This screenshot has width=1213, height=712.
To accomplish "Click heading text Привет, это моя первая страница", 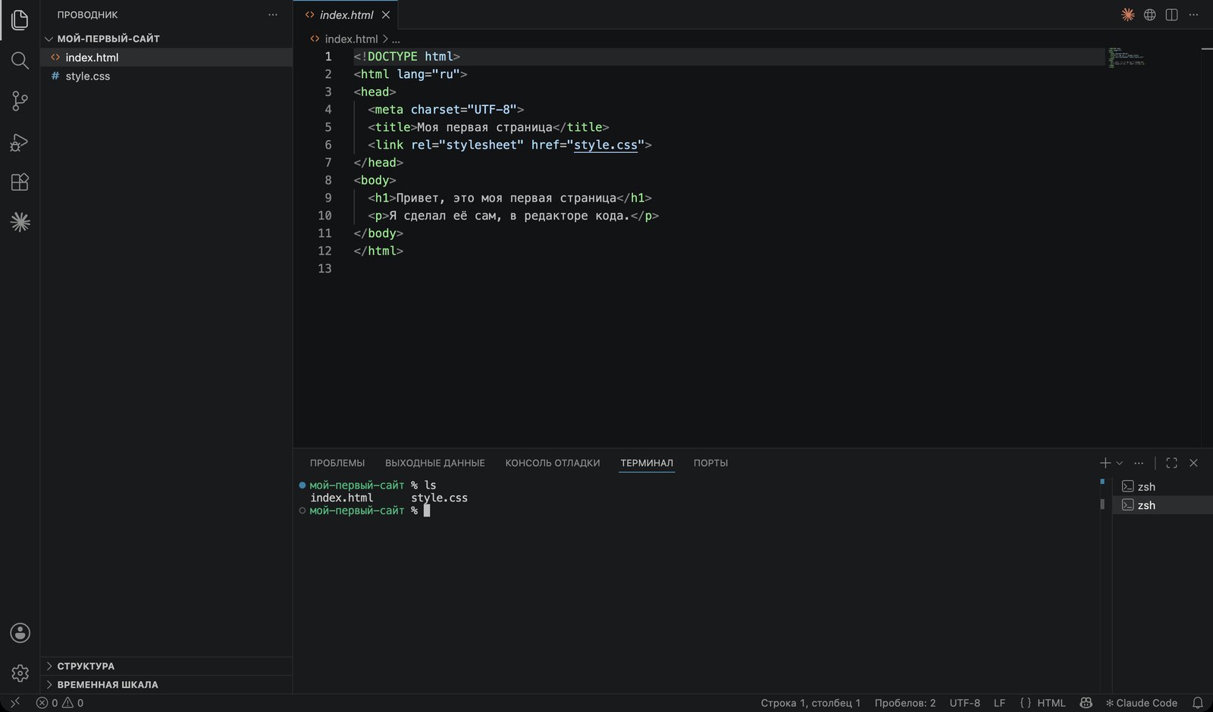I will 506,198.
